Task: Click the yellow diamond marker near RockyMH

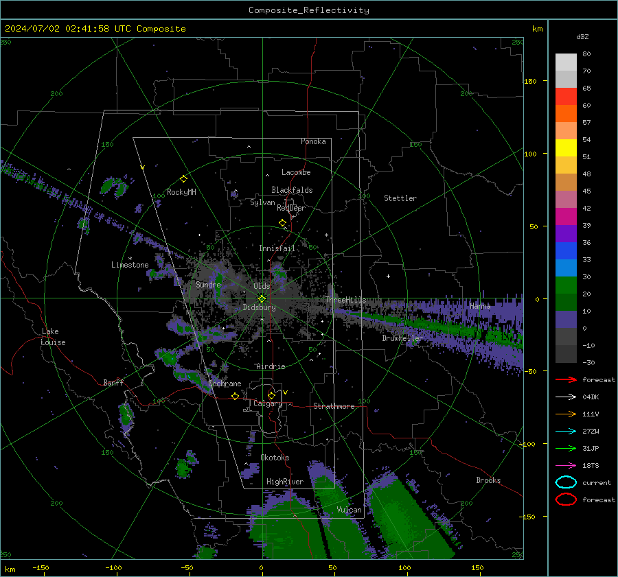Action: click(x=183, y=179)
